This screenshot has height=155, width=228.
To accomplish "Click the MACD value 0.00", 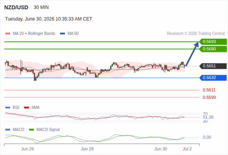I will 207,137.
